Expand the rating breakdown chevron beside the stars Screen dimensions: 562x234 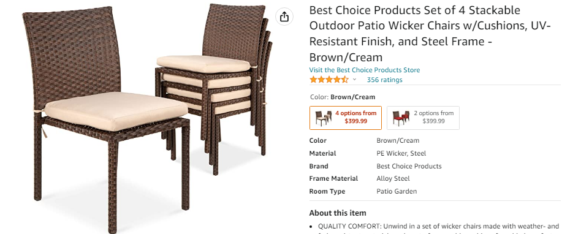(x=354, y=80)
